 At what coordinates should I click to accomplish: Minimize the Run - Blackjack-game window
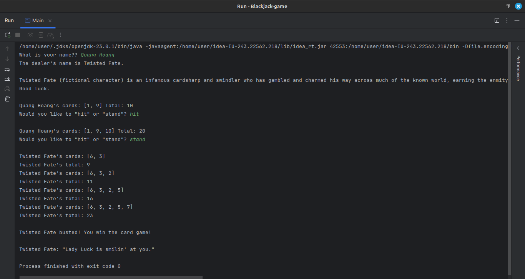click(497, 6)
